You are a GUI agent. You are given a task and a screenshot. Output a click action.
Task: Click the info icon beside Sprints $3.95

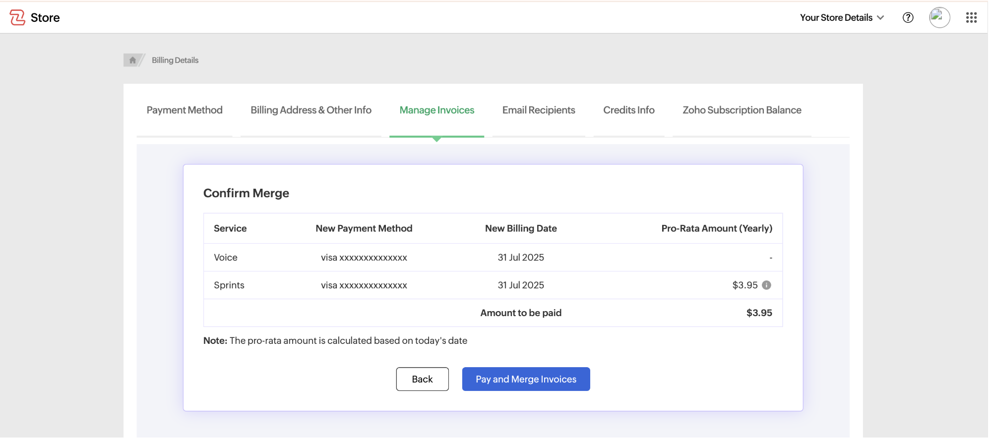(766, 285)
